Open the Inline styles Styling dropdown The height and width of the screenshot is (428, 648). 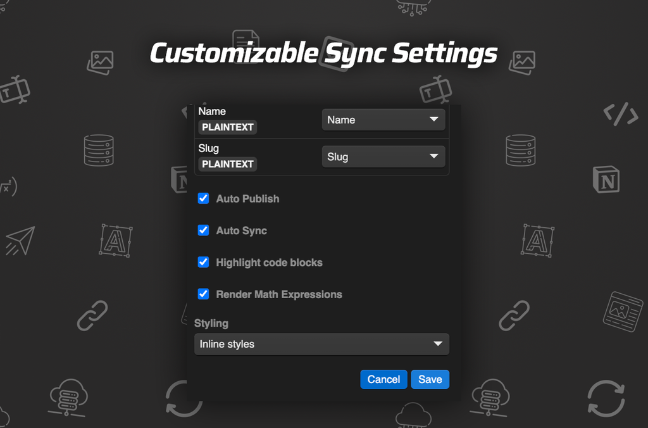click(x=321, y=344)
